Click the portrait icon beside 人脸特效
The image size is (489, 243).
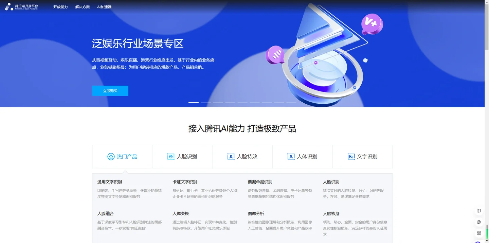(231, 157)
